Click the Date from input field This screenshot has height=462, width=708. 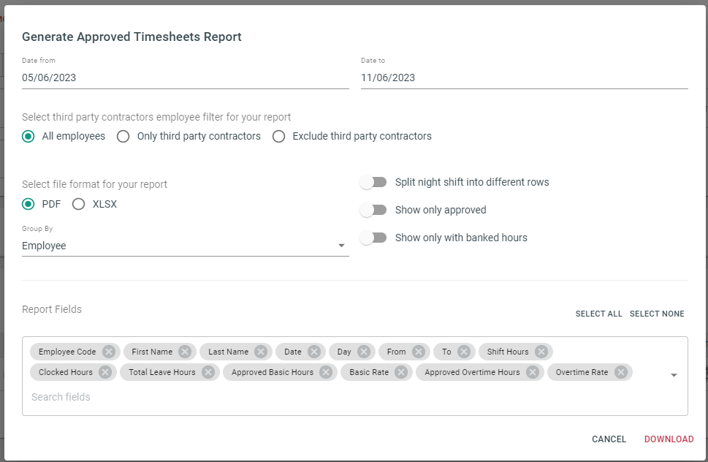tap(185, 77)
